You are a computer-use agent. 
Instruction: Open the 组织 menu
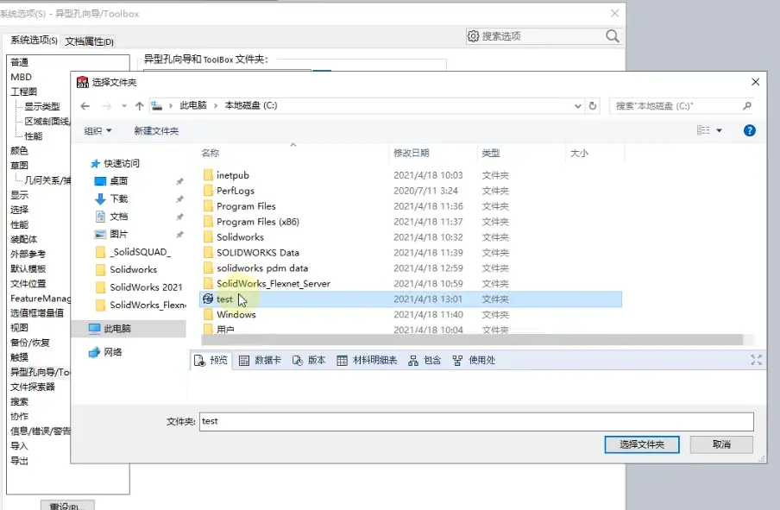coord(97,131)
